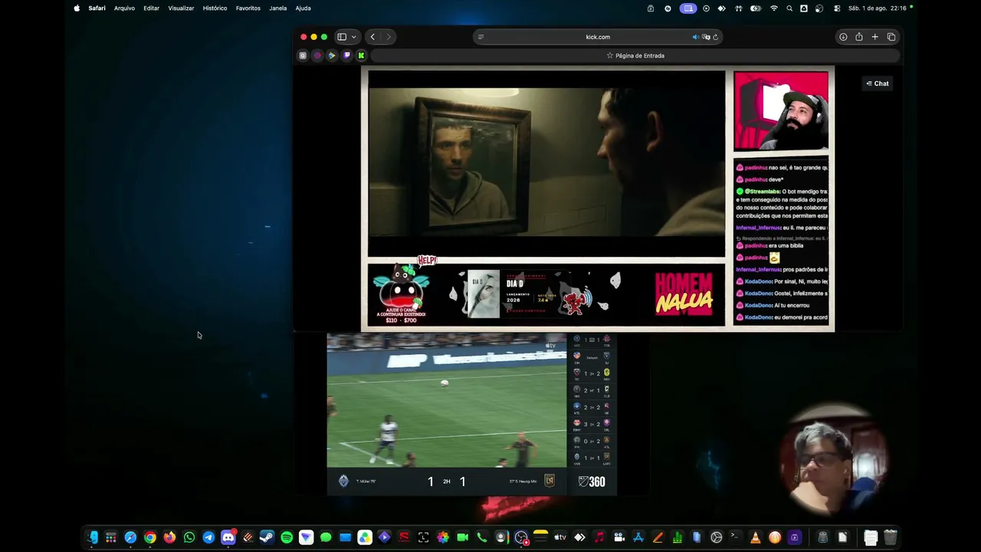The image size is (981, 552).
Task: Open the Arquivo menu
Action: tap(124, 8)
